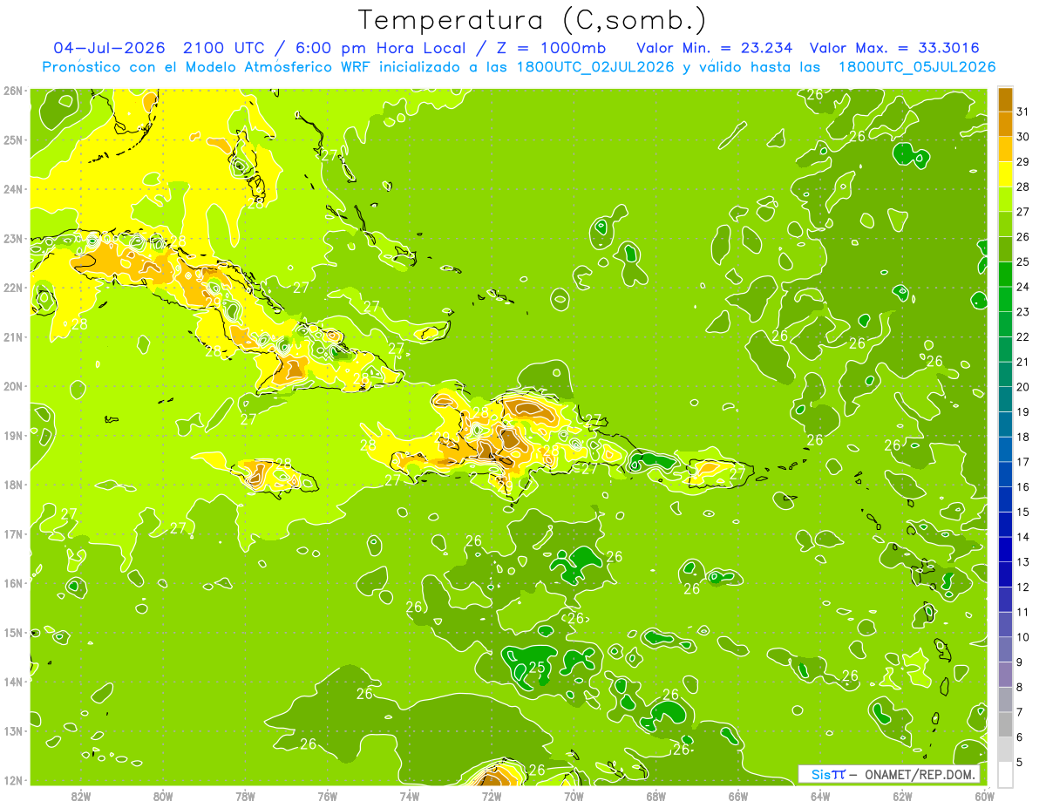
Task: Click the yellow swatch between legend values 28 and 29
Action: [1005, 173]
